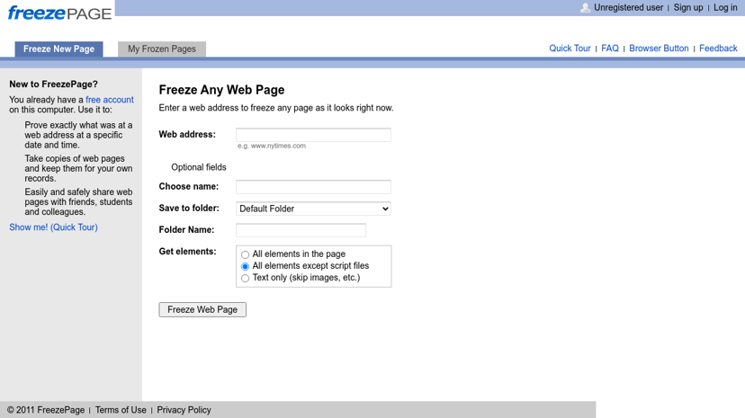Click the Freeze Any Web Page heading

[221, 90]
